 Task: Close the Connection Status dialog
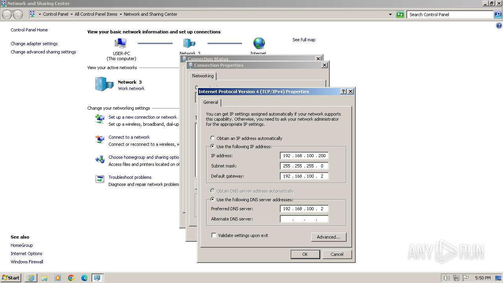[318, 59]
